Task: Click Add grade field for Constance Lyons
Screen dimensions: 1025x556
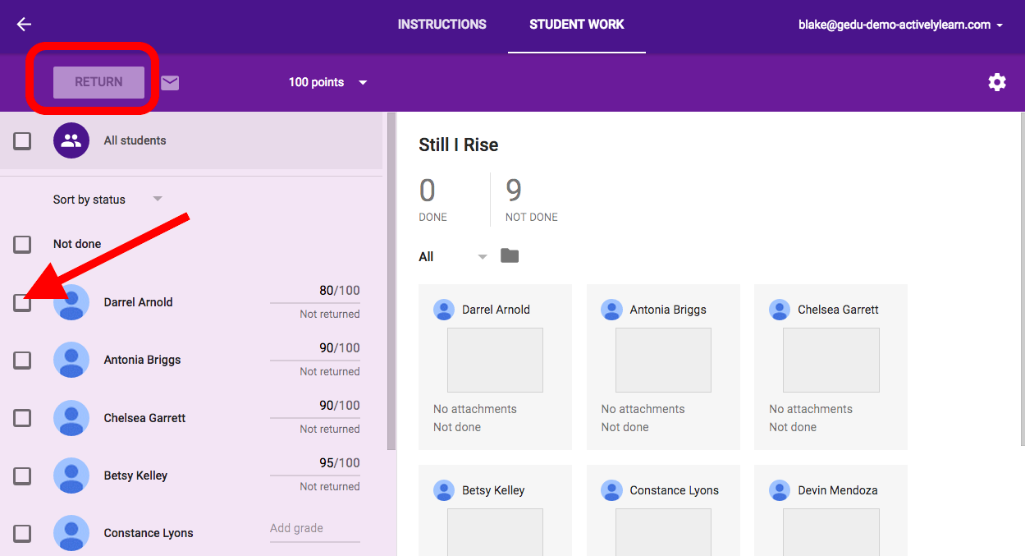Action: (x=315, y=529)
